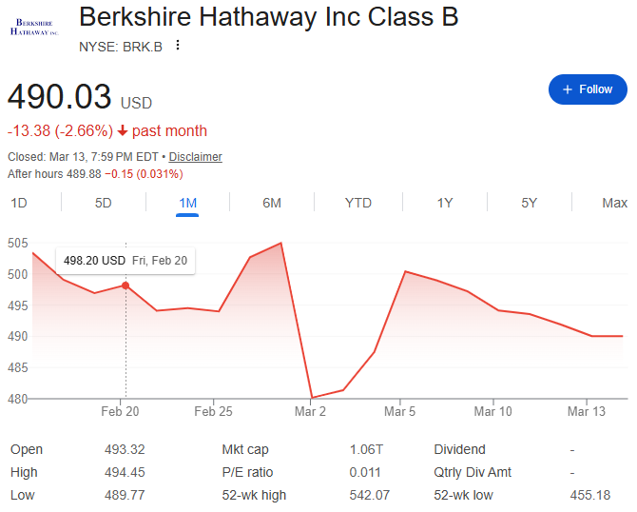Show the 6M chart range
637x512 pixels.
pos(272,203)
